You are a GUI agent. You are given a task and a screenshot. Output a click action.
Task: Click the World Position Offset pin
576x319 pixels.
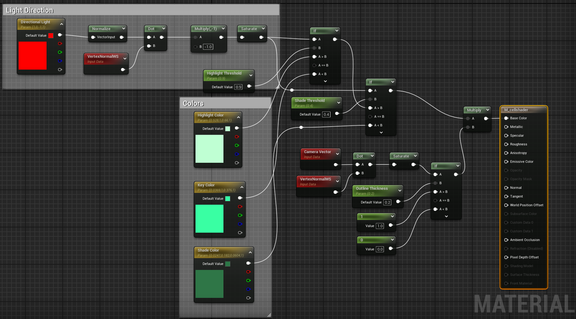pyautogui.click(x=506, y=205)
